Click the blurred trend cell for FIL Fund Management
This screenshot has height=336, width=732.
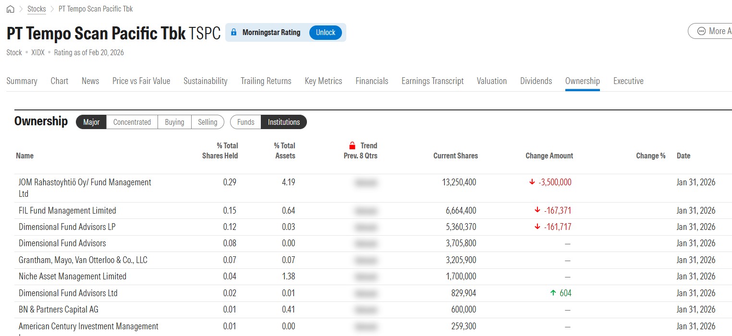366,211
